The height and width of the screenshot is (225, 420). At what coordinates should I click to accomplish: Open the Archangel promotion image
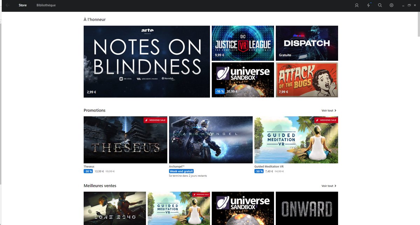(211, 140)
